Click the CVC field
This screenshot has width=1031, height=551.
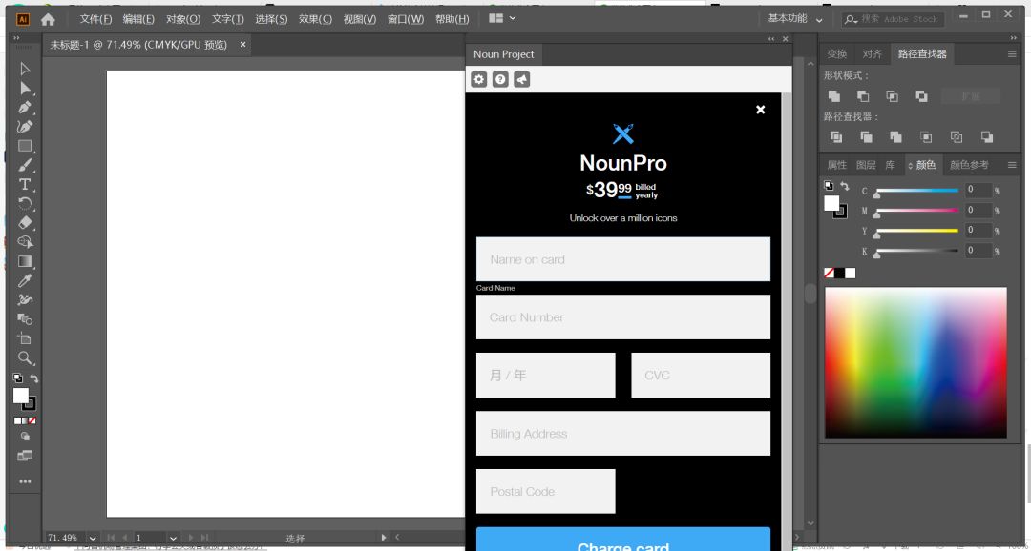701,375
